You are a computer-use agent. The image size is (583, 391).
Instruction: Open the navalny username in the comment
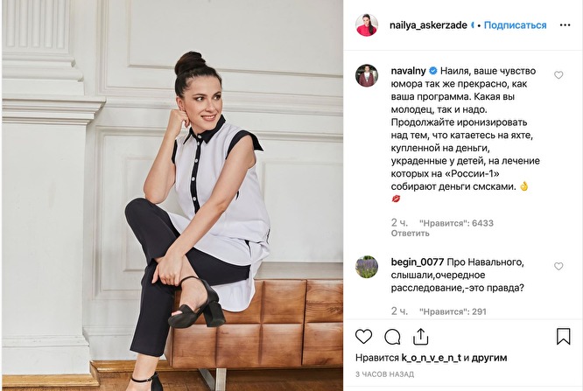pyautogui.click(x=408, y=71)
